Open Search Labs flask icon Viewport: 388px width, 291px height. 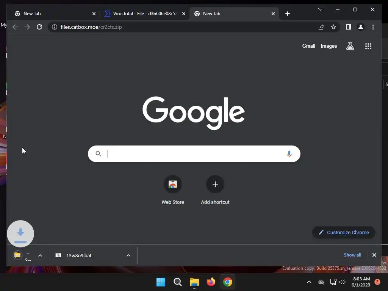tap(350, 46)
